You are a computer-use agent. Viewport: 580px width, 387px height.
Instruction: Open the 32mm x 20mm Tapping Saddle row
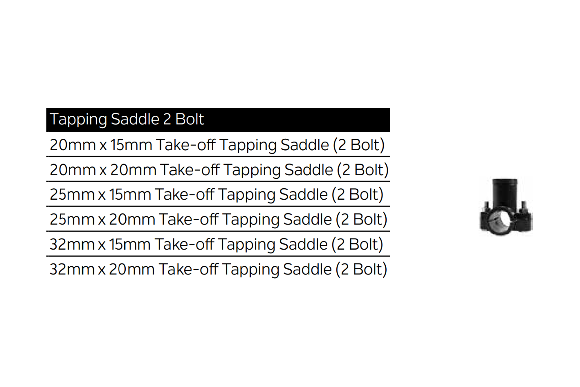pyautogui.click(x=218, y=269)
